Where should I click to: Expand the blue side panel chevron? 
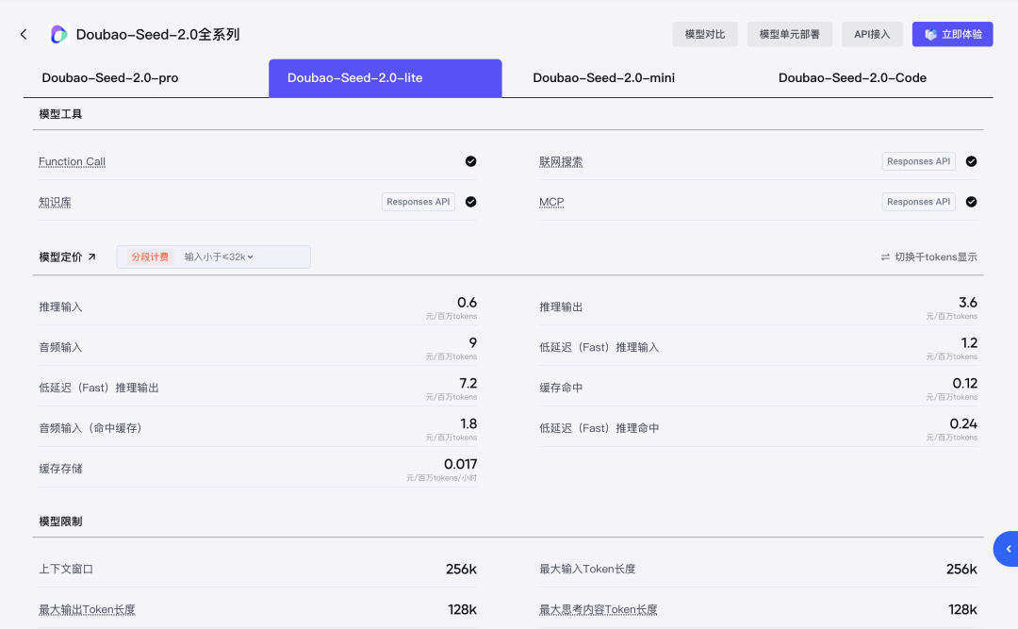coord(1008,549)
